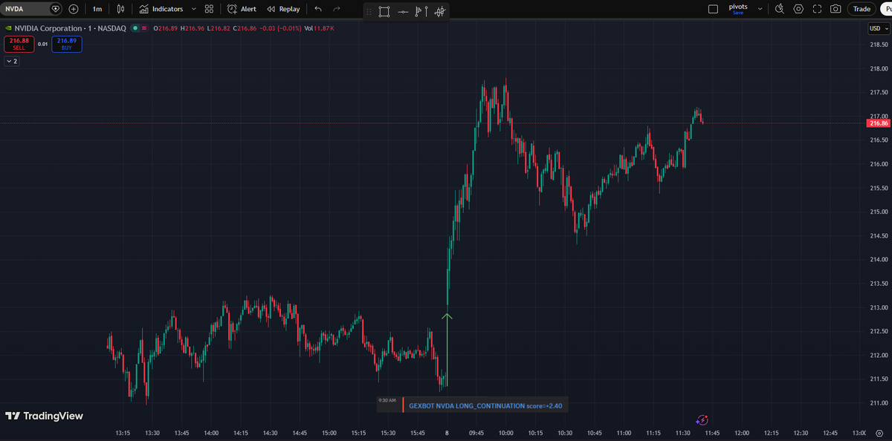This screenshot has width=892, height=441.
Task: Enter fullscreen mode
Action: [817, 9]
